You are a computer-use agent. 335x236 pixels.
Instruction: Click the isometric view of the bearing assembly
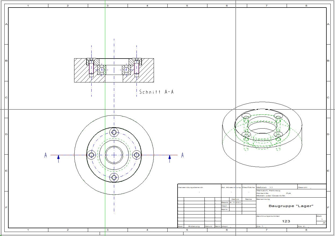tap(262, 134)
